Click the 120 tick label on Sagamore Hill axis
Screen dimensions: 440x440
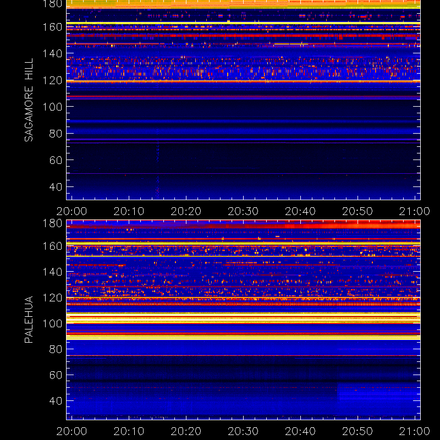52,80
